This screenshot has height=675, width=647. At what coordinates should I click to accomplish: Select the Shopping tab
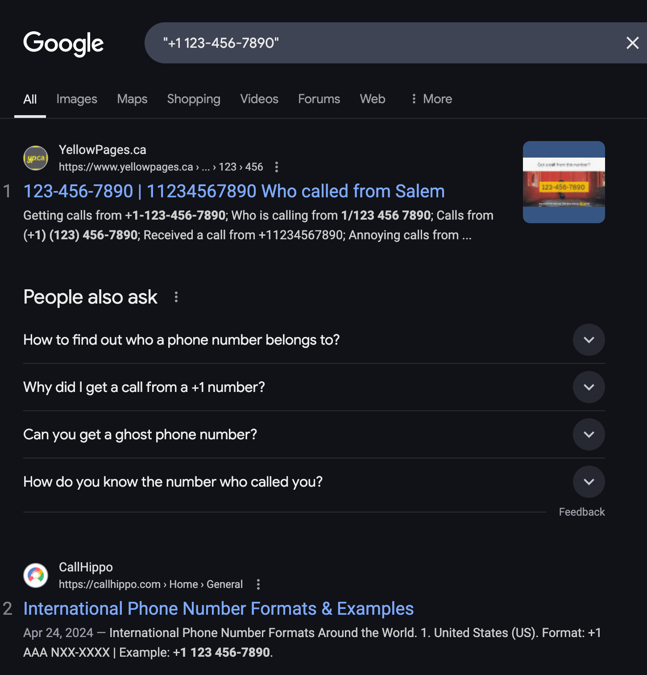pos(194,99)
